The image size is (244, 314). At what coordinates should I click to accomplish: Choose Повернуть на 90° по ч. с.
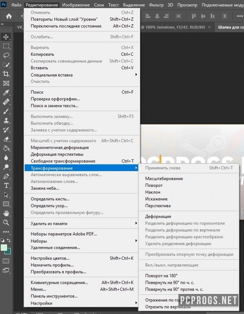(189, 282)
